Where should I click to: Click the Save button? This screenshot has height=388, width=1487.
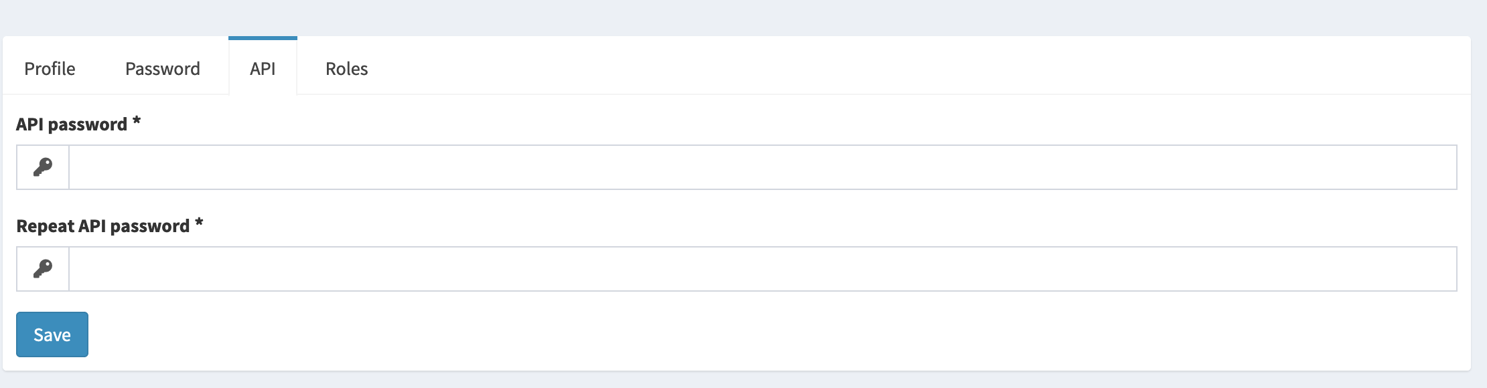[52, 334]
